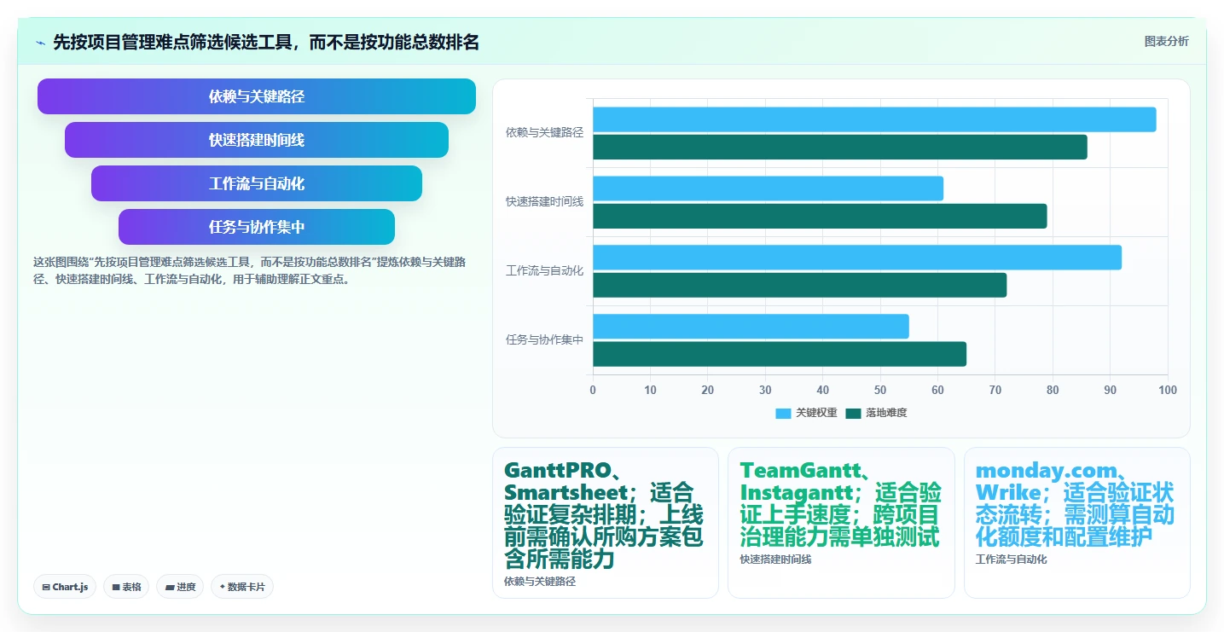The height and width of the screenshot is (632, 1224).
Task: Click the 图表分析 label in header
Action: tap(1166, 41)
